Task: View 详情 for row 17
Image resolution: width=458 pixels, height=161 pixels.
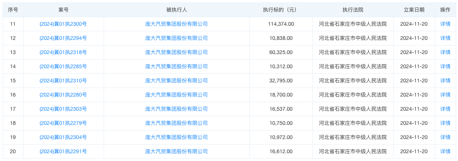Action: [445, 109]
